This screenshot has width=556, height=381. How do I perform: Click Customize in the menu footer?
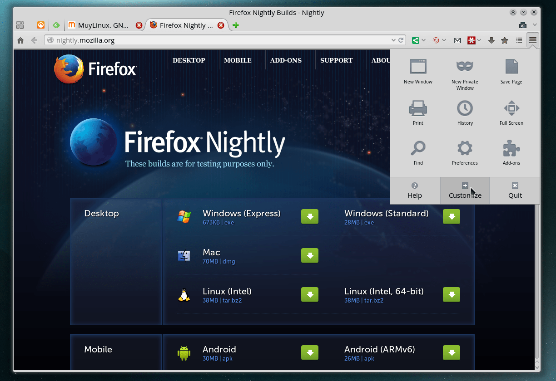(x=465, y=190)
